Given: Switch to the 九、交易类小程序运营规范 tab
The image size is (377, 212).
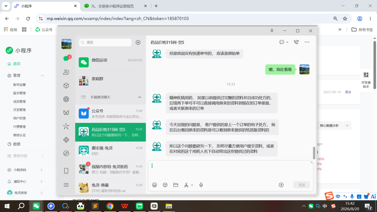Looking at the screenshot, I should click(112, 6).
